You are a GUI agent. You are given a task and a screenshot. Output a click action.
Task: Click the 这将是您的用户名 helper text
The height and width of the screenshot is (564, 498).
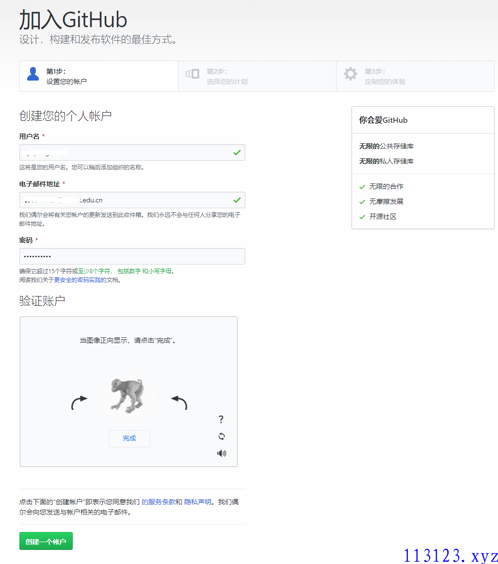[82, 167]
